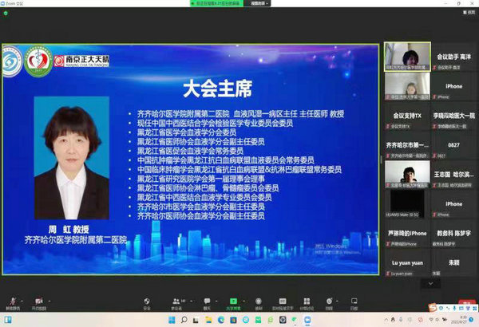
Task: Open the Breakout Rooms option
Action: click(307, 302)
